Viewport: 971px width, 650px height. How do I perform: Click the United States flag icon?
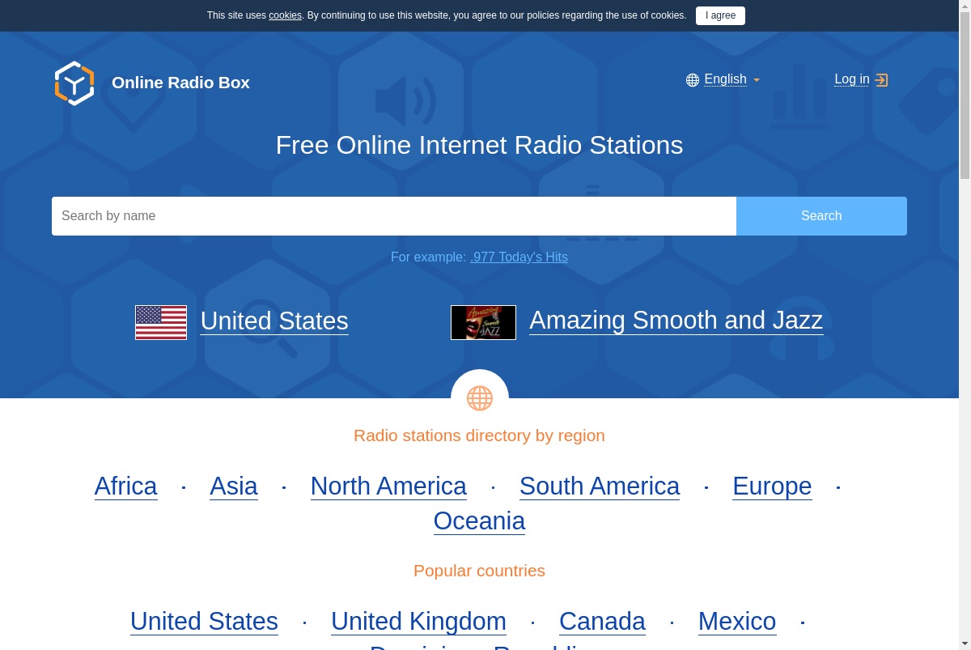pyautogui.click(x=161, y=322)
